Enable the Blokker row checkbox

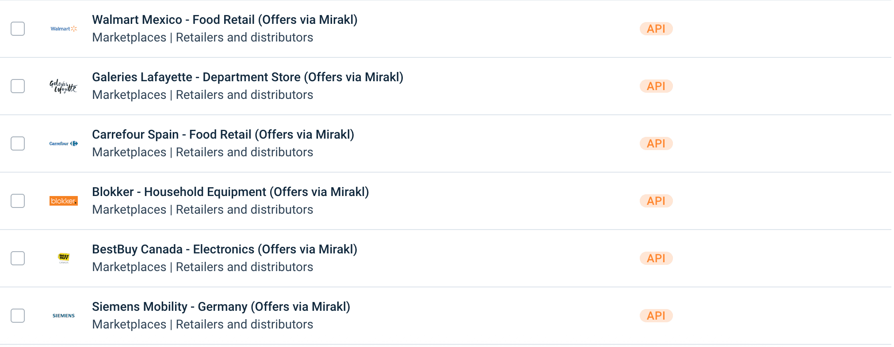tap(18, 201)
